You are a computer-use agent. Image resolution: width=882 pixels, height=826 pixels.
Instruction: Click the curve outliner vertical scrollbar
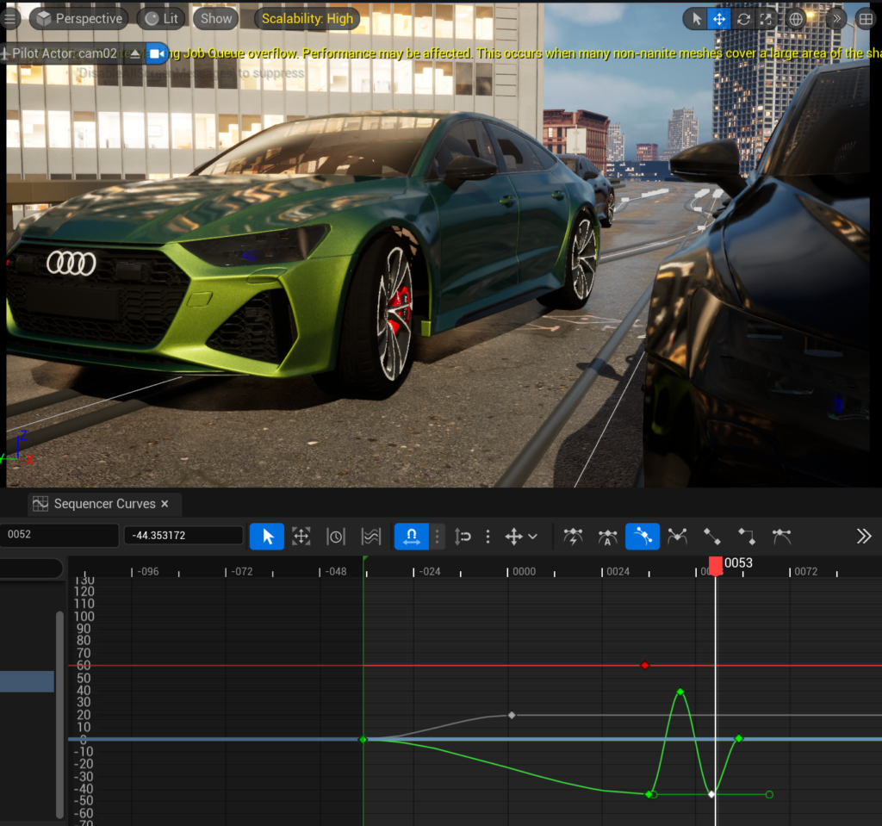(59, 715)
